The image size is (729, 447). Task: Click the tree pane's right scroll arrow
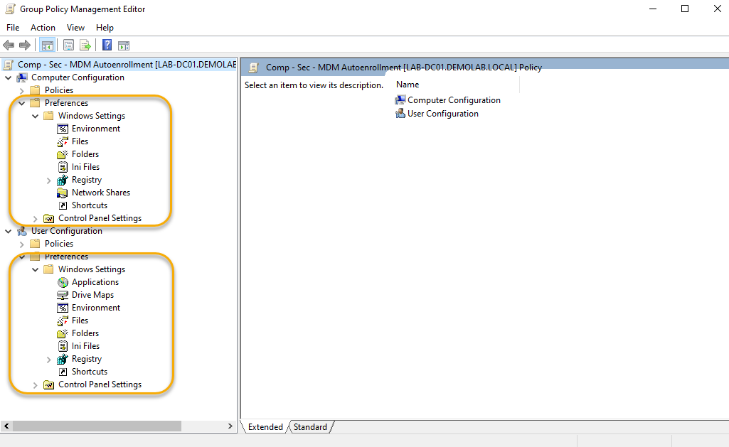[x=230, y=426]
